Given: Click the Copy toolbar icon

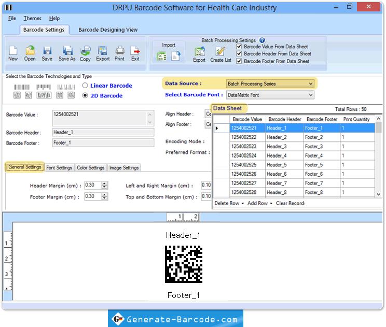Looking at the screenshot, I should tap(86, 50).
